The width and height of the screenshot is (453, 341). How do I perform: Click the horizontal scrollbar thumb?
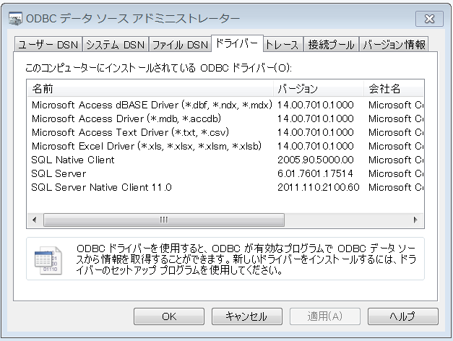pos(164,220)
